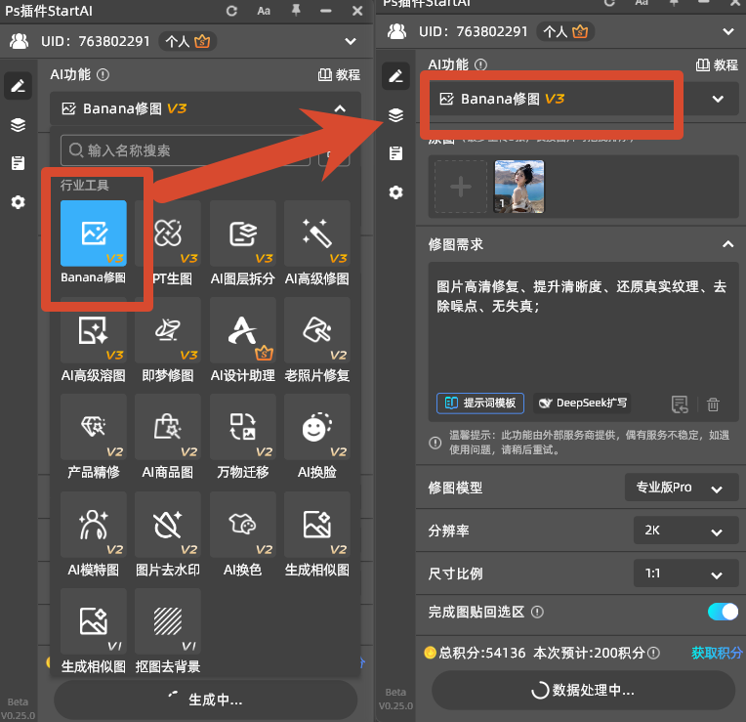Viewport: 746px width, 722px height.
Task: Open the AI高级溶图 tool
Action: pos(94,330)
